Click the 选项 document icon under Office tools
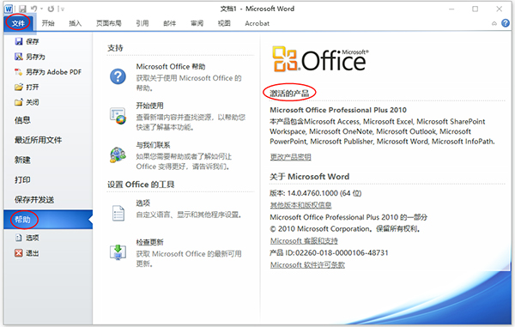Screen dimensions: 515x327 pyautogui.click(x=118, y=213)
